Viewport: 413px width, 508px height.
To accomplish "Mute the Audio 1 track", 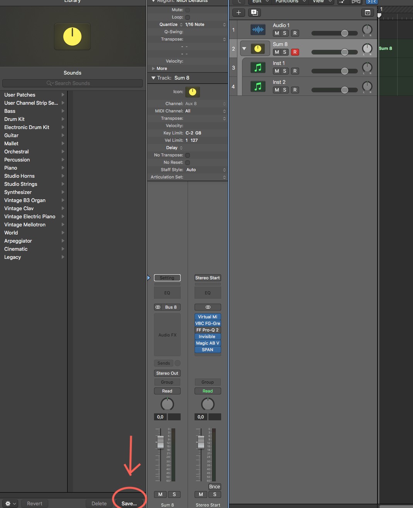I will pyautogui.click(x=277, y=33).
